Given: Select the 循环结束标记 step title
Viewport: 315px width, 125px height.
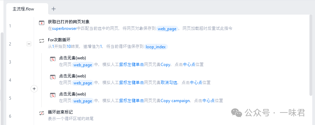Looking at the screenshot, I should [x=60, y=112].
